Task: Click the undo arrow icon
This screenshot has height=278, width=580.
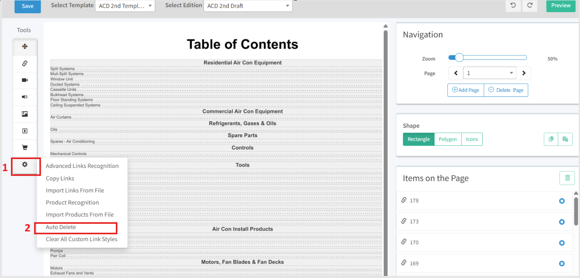Action: click(513, 5)
